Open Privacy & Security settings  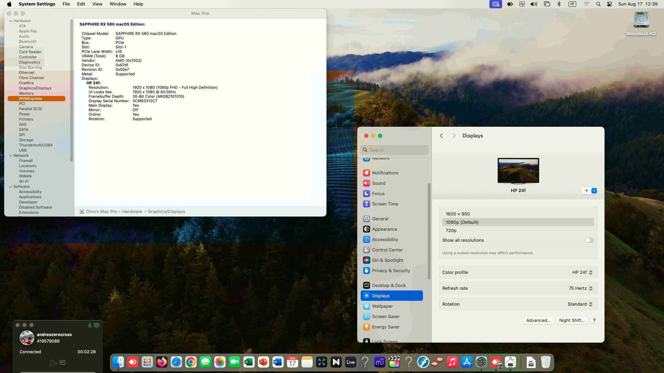coord(392,270)
